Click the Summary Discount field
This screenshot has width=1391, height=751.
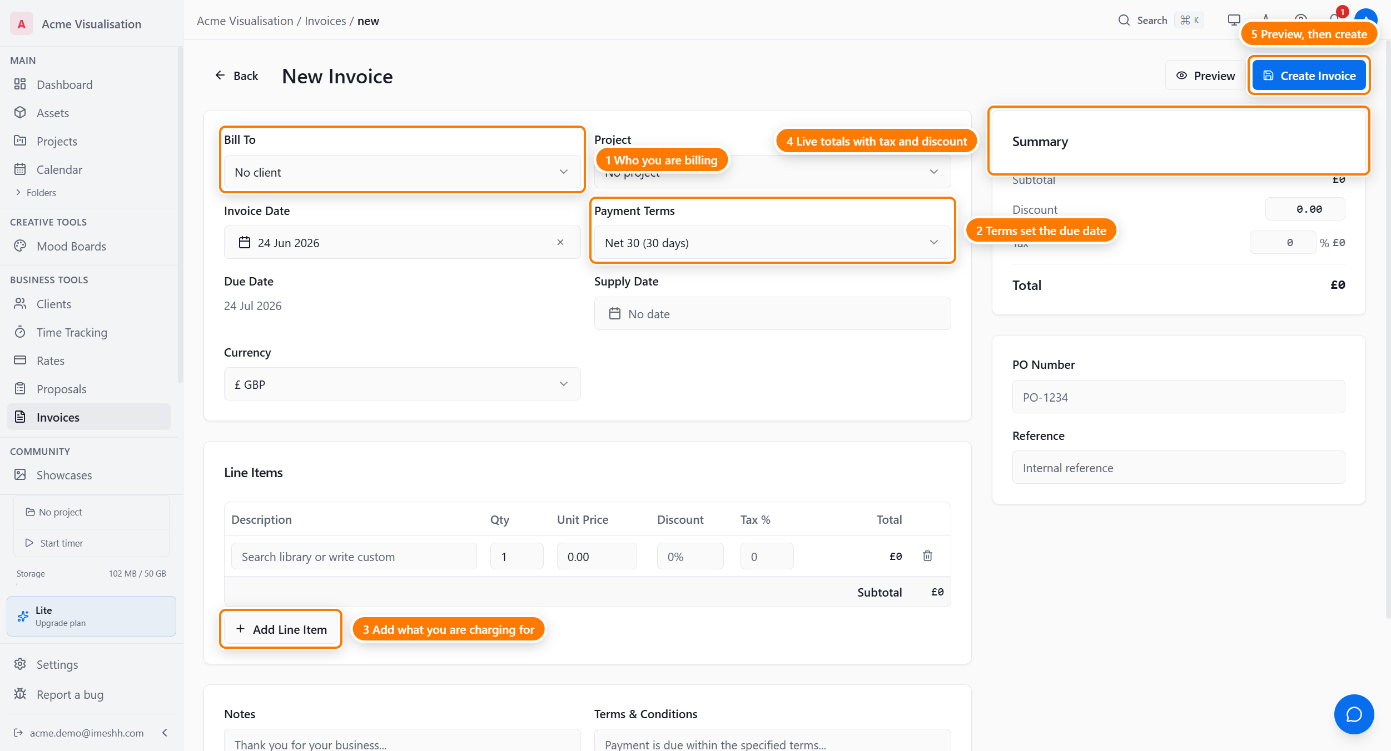1305,209
